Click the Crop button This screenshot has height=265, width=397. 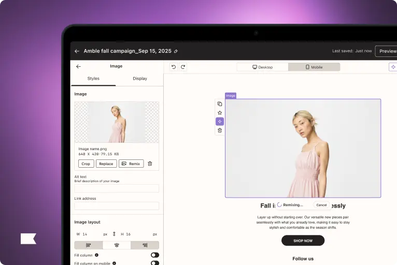86,164
